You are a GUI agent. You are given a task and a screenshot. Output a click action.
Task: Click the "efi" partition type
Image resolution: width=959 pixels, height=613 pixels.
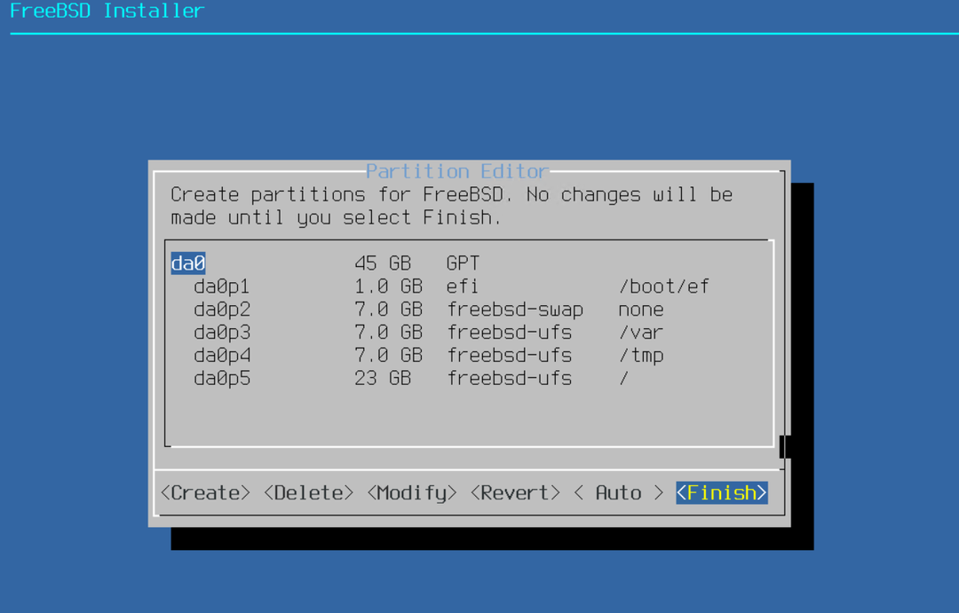click(463, 287)
